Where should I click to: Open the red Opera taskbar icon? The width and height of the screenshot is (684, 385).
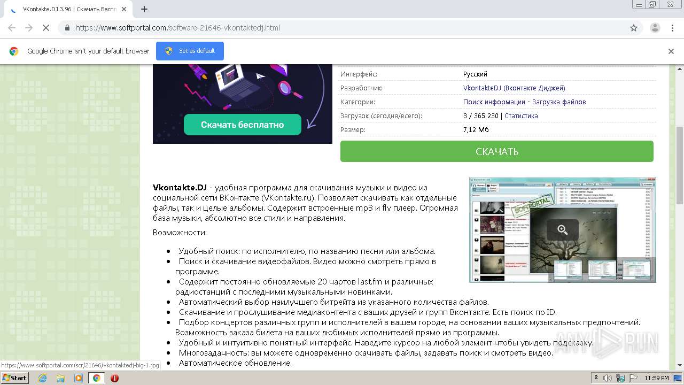[114, 378]
